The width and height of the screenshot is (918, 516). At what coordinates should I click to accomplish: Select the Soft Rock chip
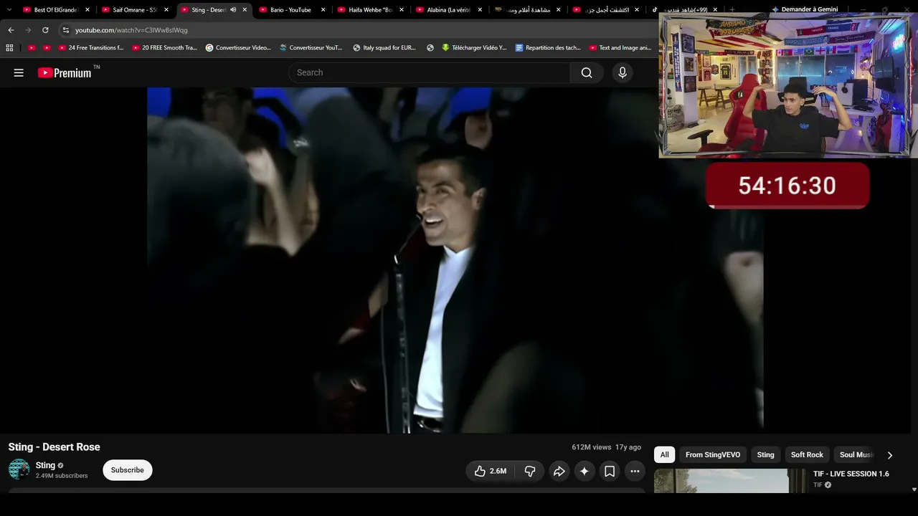coord(807,455)
